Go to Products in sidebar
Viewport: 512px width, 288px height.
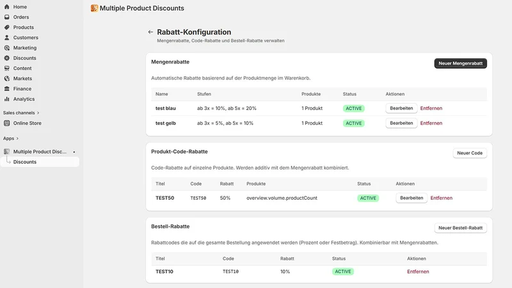[24, 27]
